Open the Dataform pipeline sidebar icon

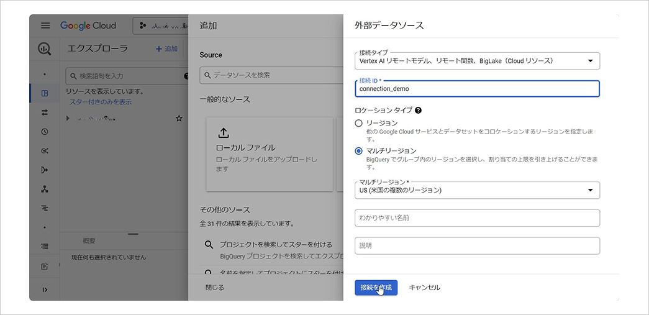tap(45, 170)
